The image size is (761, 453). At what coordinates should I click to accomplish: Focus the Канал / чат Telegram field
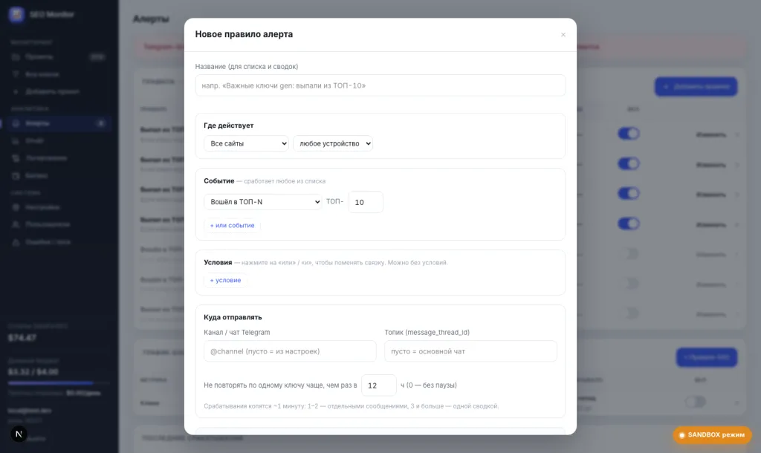click(x=290, y=351)
